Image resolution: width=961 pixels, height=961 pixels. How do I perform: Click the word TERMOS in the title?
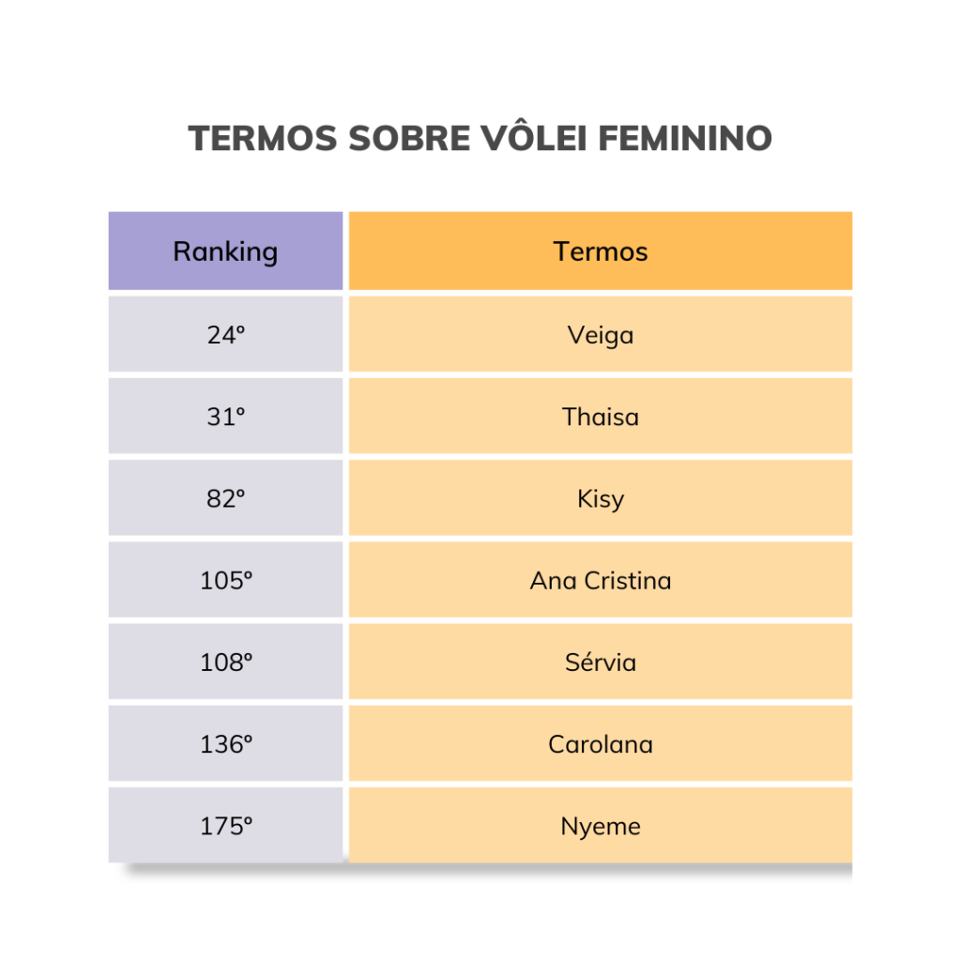point(262,139)
